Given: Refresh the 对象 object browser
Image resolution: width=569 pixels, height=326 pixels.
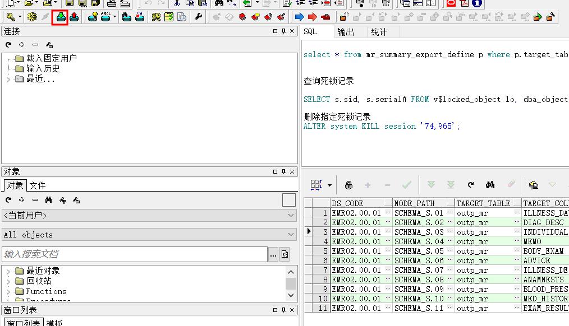Looking at the screenshot, I should pos(8,200).
